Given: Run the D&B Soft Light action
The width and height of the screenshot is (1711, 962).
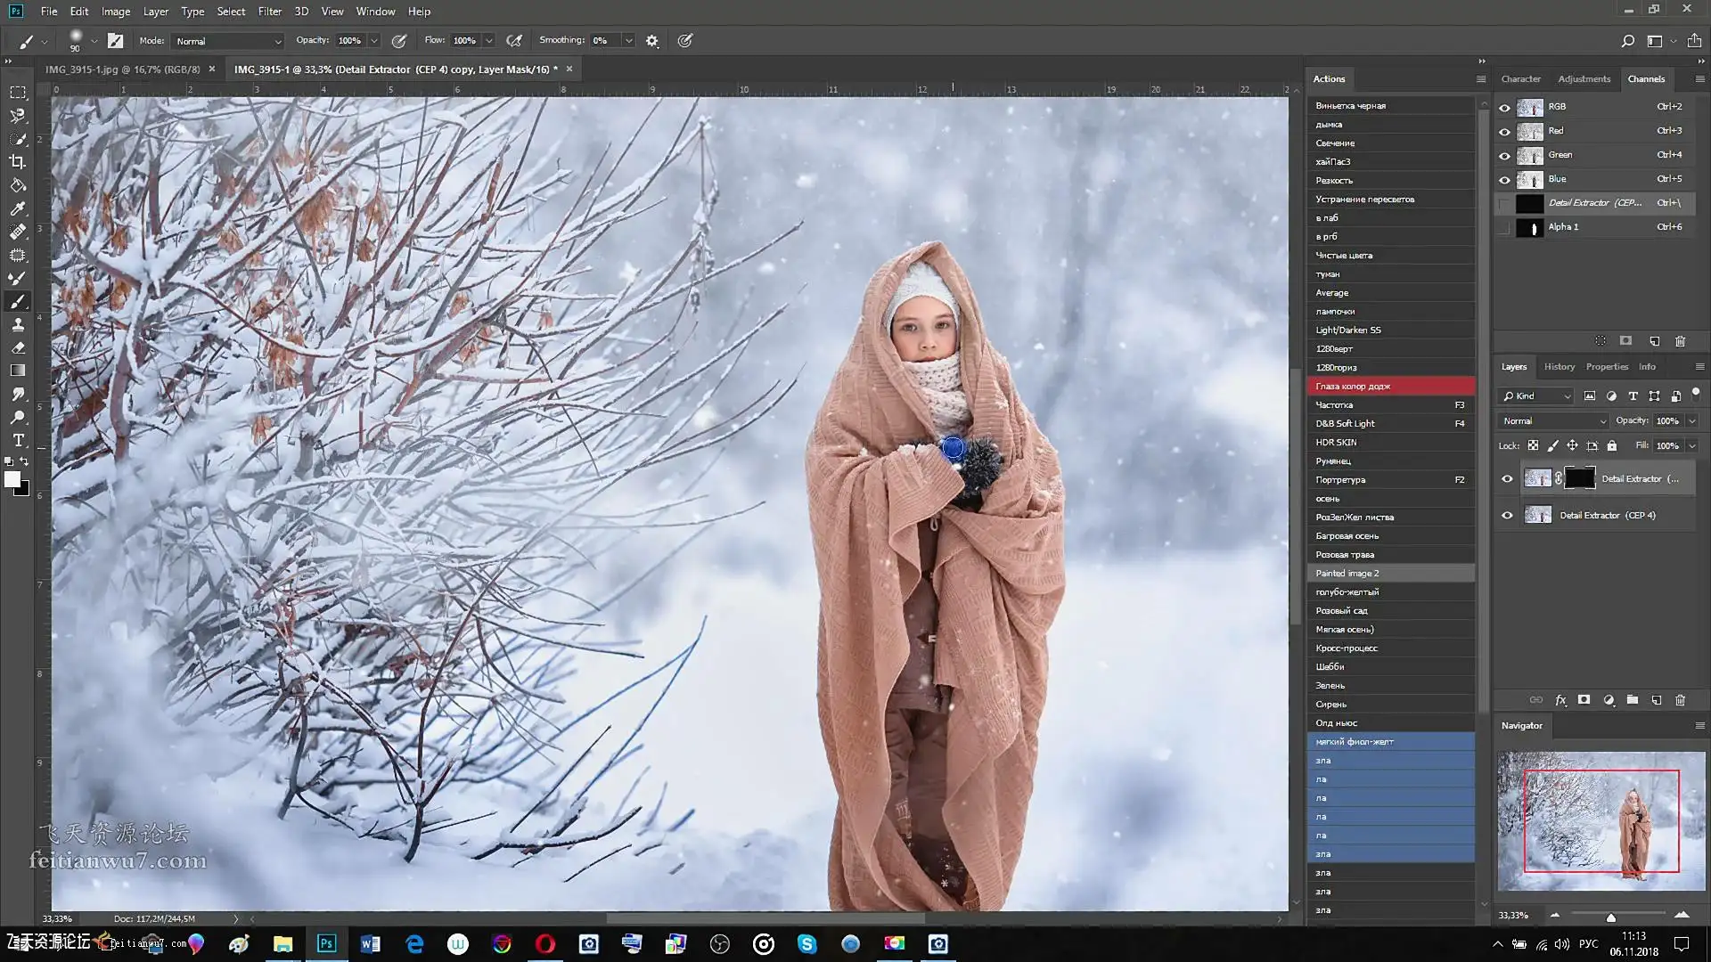Looking at the screenshot, I should [x=1345, y=424].
